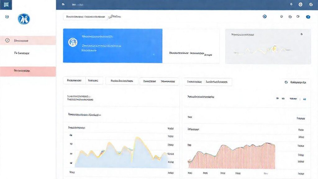
Task: Click the blue icon ending the bar chart panel header
Action: click(x=304, y=99)
